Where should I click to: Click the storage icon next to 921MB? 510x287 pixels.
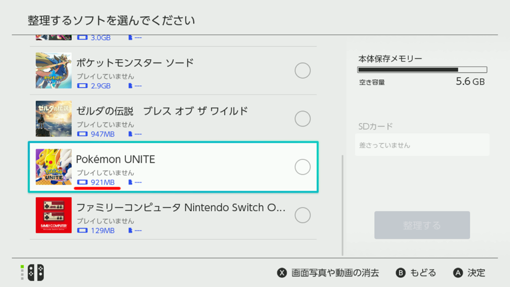pos(82,182)
